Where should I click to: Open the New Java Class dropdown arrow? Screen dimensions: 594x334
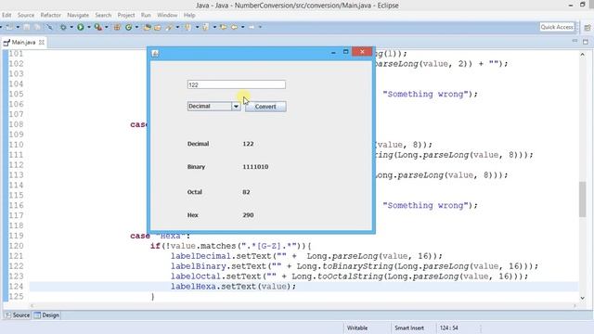[x=136, y=27]
